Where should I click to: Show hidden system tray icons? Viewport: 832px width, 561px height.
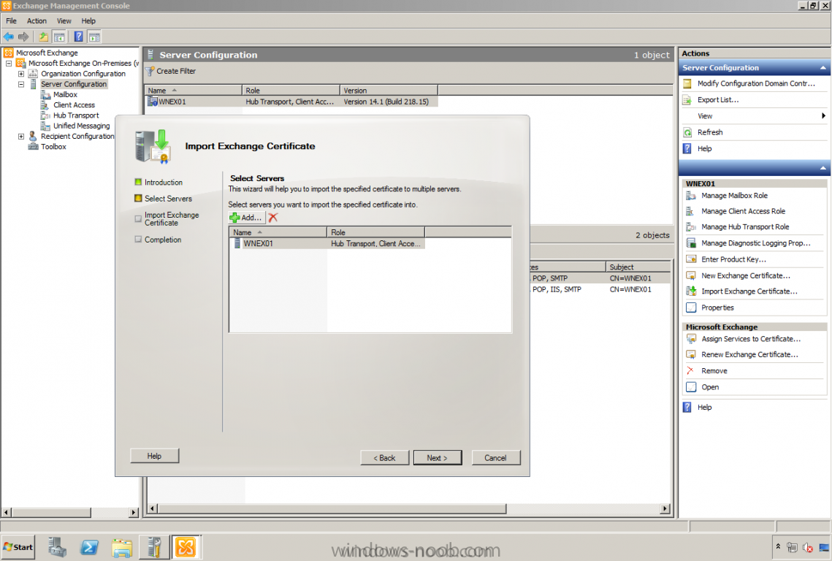(x=778, y=546)
